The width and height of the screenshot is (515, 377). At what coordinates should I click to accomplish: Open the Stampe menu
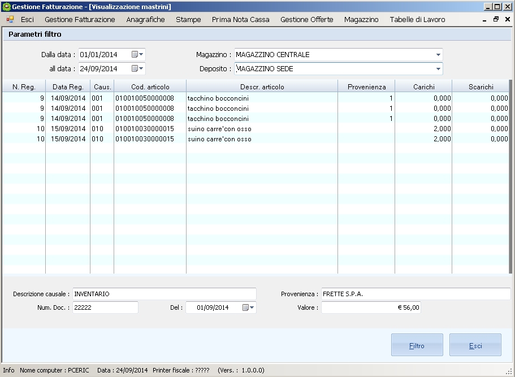[x=188, y=20]
